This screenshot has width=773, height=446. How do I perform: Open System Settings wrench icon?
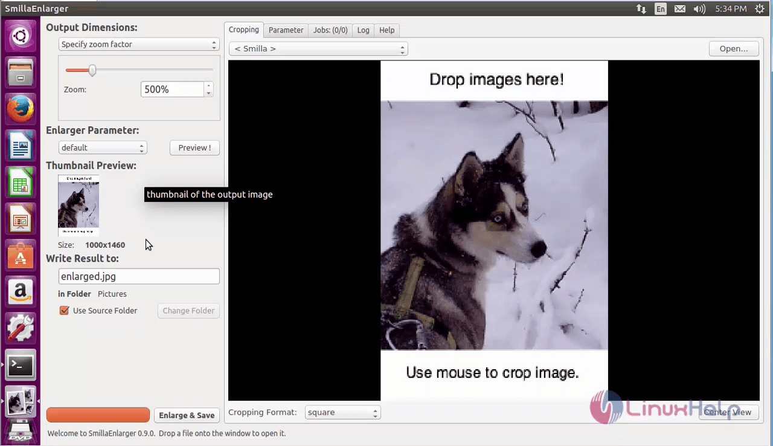point(21,329)
